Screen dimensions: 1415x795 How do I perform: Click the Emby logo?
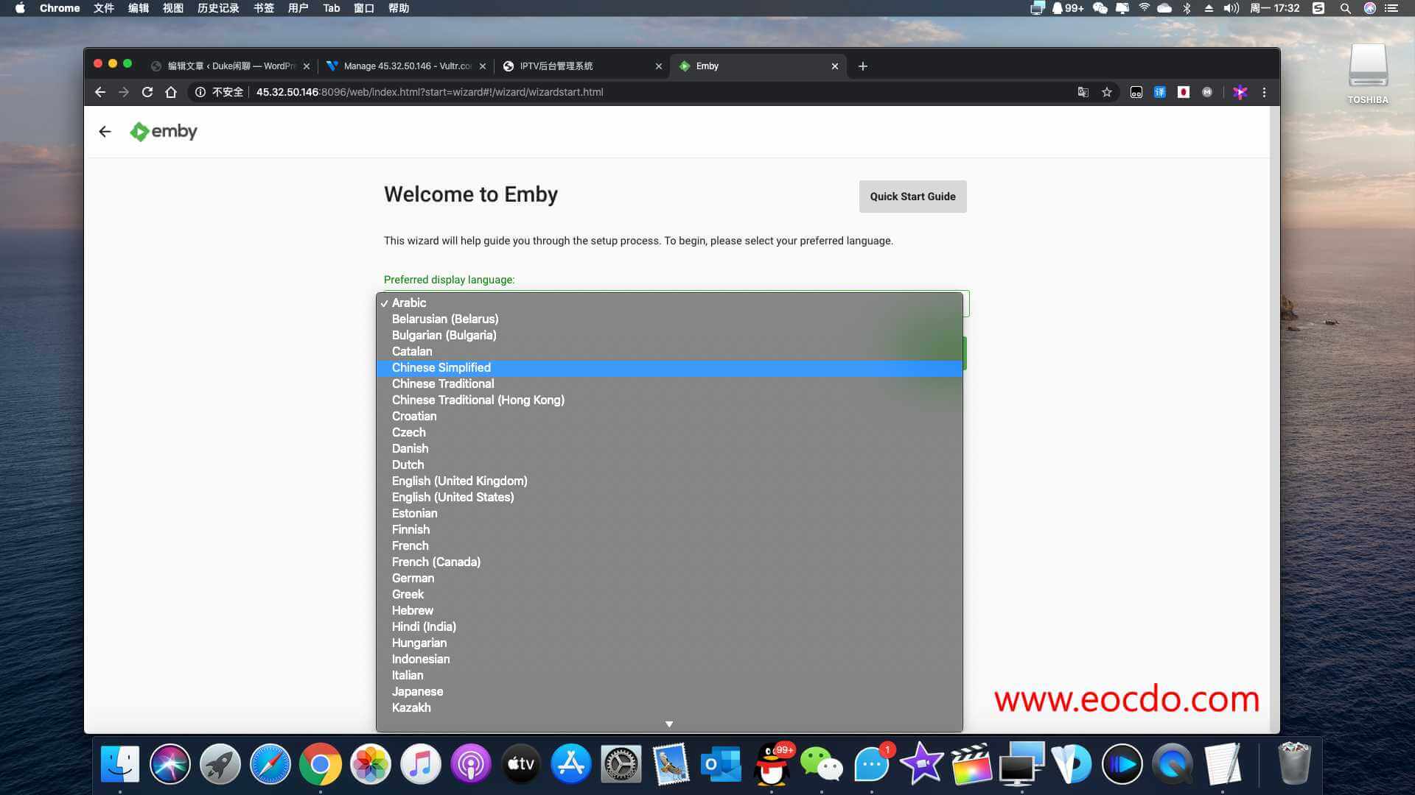[x=163, y=132]
